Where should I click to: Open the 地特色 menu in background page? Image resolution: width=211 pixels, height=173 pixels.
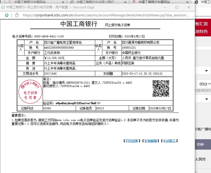pyautogui.click(x=202, y=32)
